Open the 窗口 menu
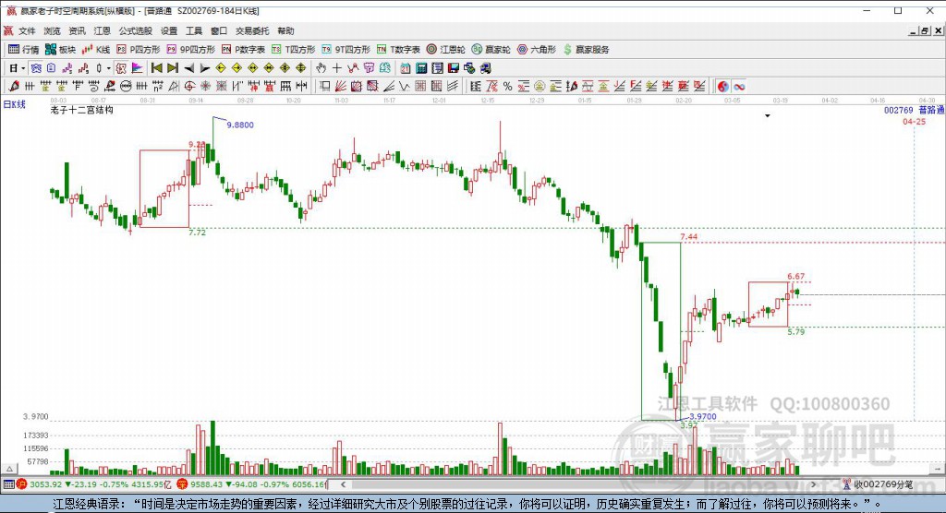Viewport: 946px width, 513px height. coord(219,30)
